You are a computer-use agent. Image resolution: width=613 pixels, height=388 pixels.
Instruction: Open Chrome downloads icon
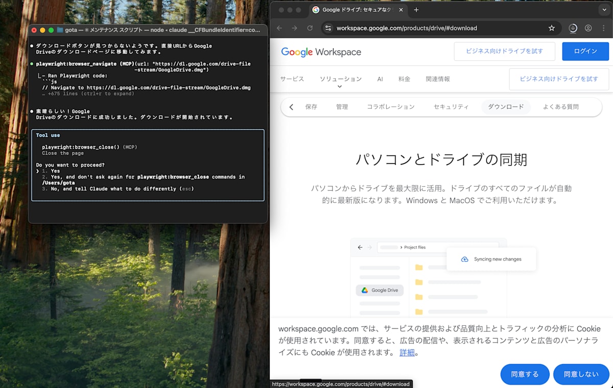[573, 28]
